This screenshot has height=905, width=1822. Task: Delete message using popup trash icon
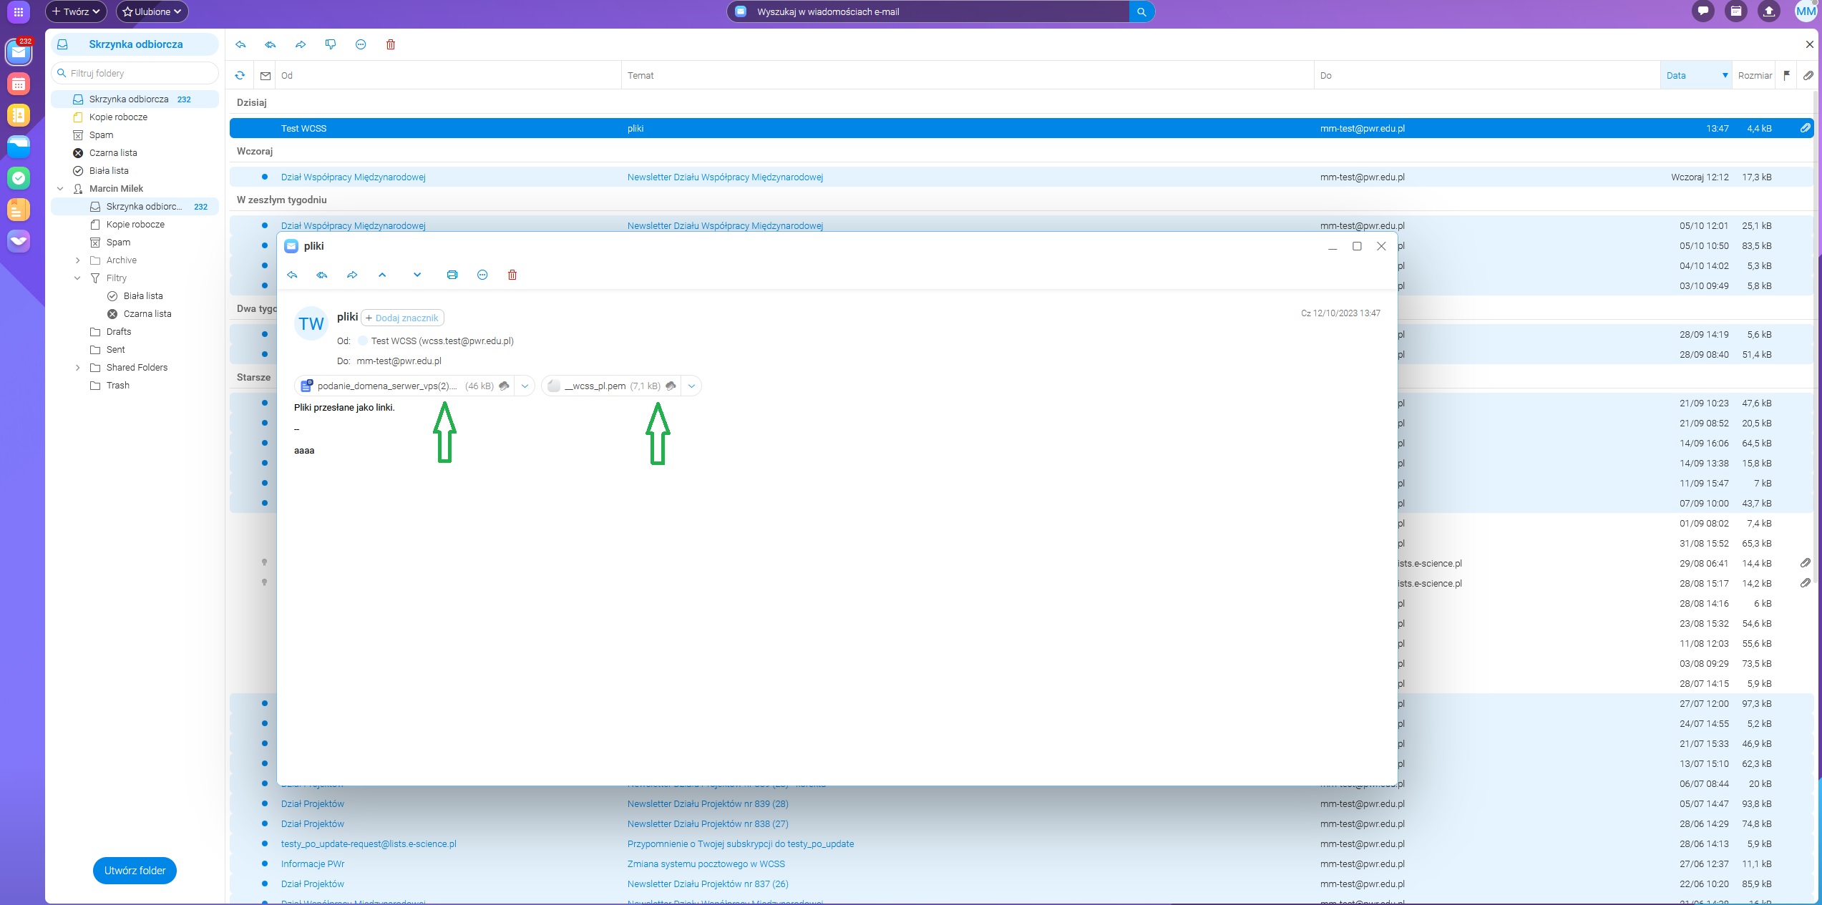pyautogui.click(x=512, y=275)
